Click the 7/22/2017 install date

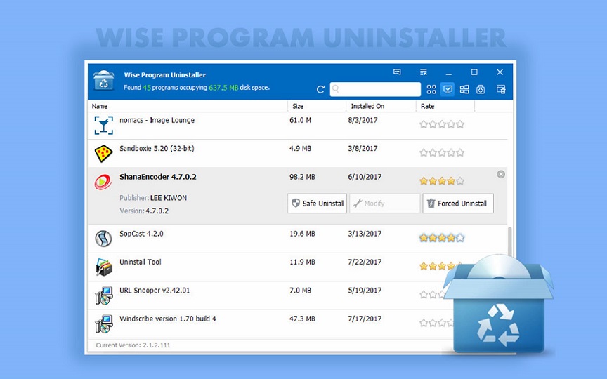pos(365,262)
